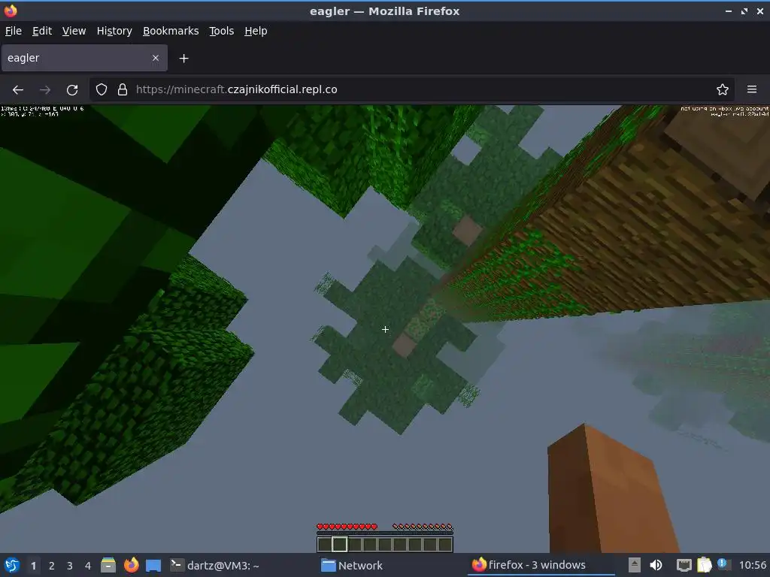This screenshot has height=577, width=770.
Task: Open the Edit menu
Action: point(42,31)
